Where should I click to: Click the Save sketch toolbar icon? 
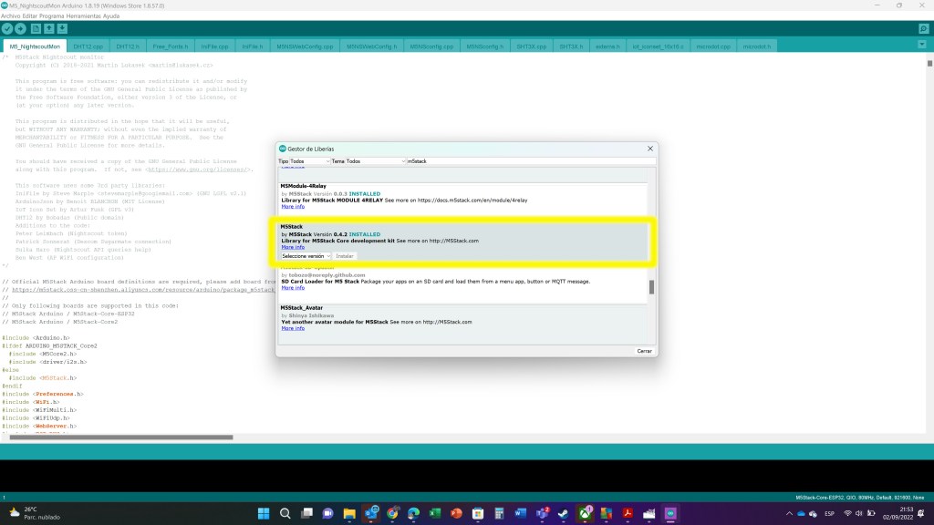[x=63, y=29]
